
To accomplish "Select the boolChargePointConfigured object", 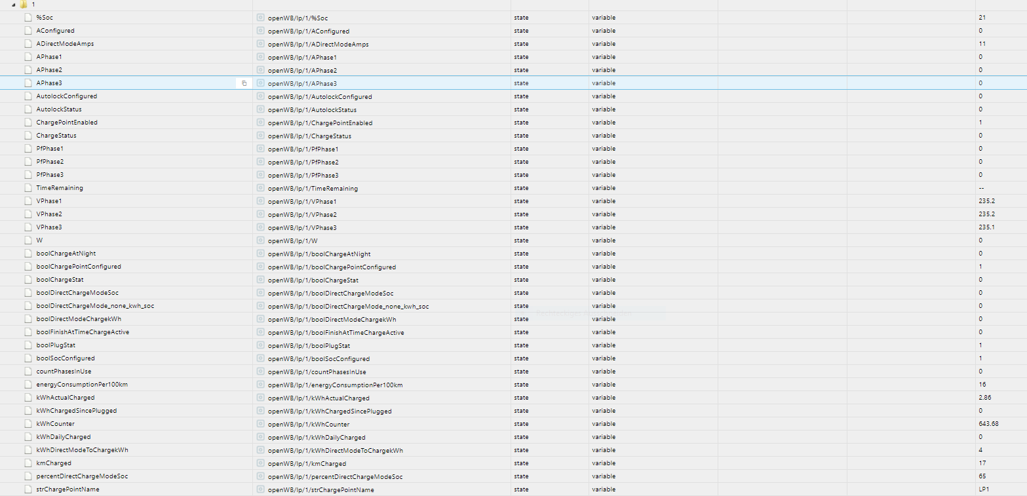I will point(79,267).
